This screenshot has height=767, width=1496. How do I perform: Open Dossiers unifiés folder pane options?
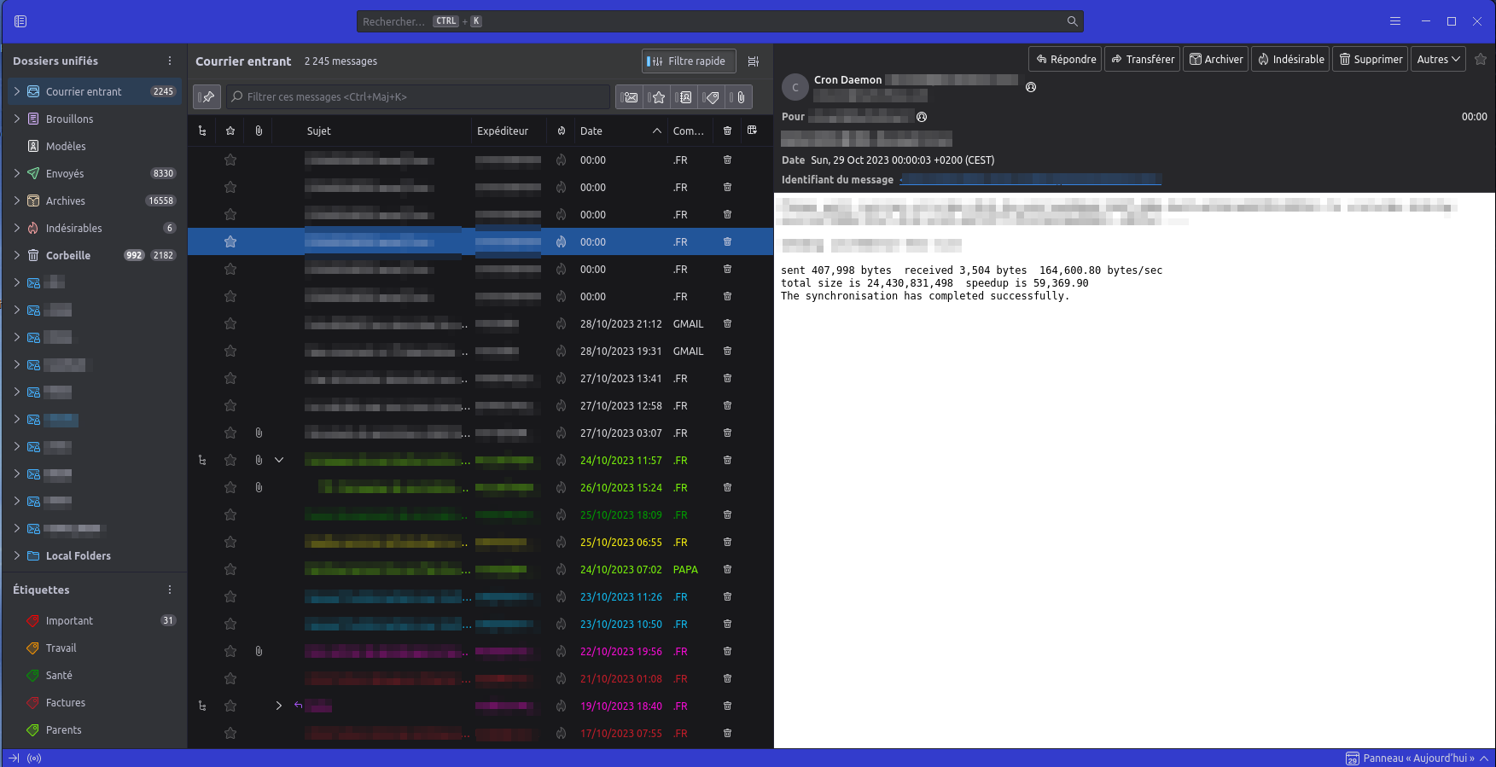(x=170, y=61)
